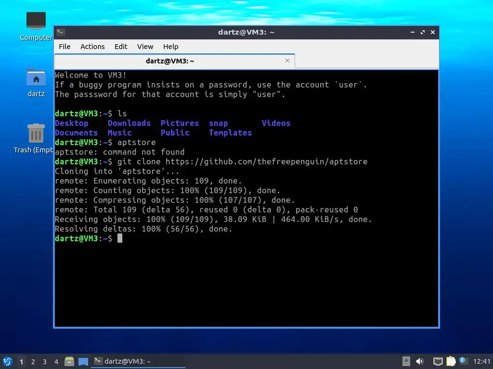The height and width of the screenshot is (369, 493).
Task: Maximize the terminal window
Action: coord(423,32)
